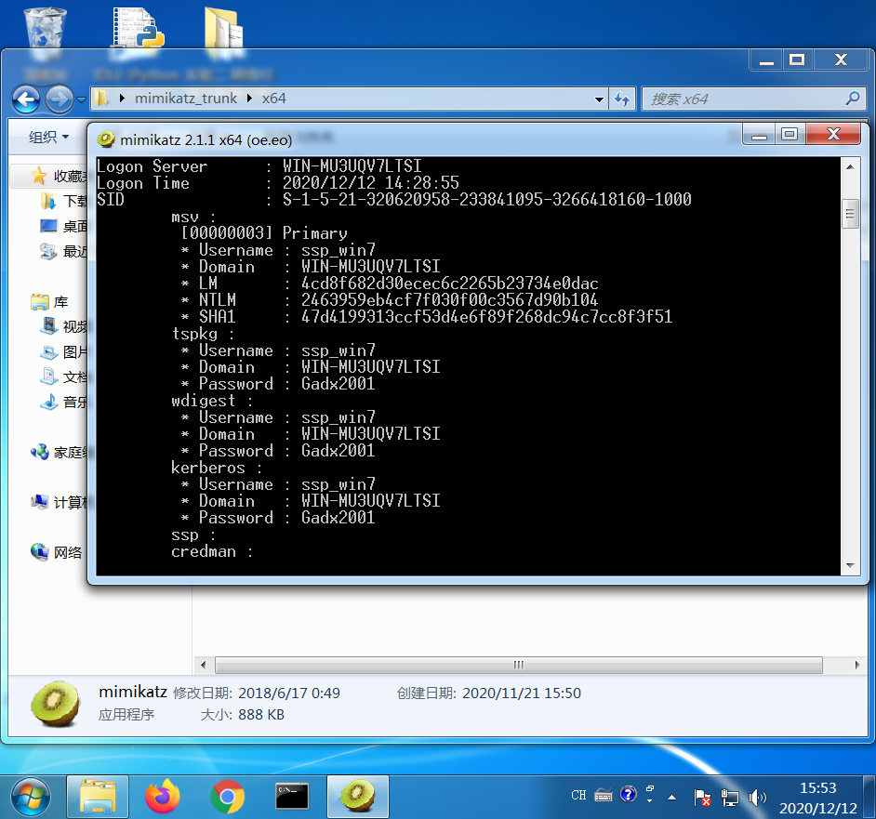The height and width of the screenshot is (819, 876).
Task: Click the Explorer horizontal scrollbar thumb
Action: tap(519, 665)
